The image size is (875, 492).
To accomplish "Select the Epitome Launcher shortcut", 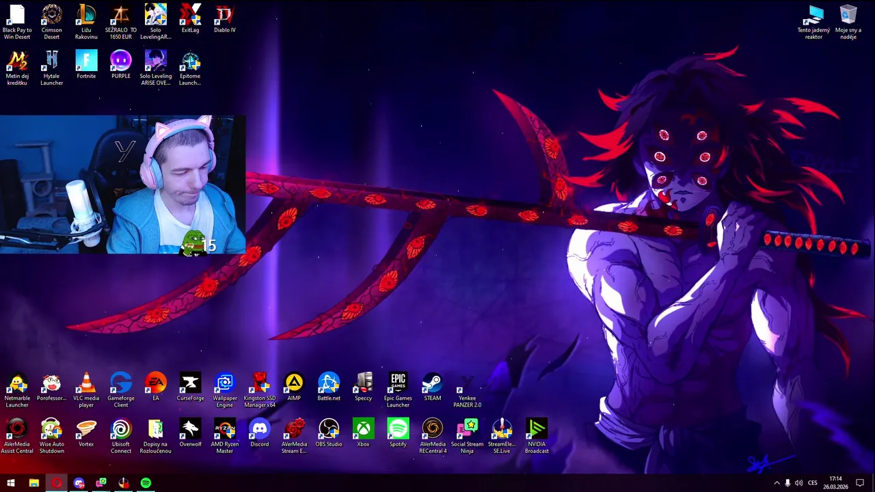I will click(x=190, y=68).
